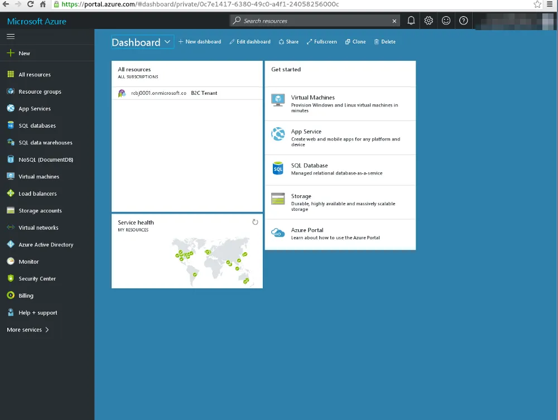This screenshot has height=420, width=558.
Task: Click the B2C tenant resource icon
Action: 122,93
